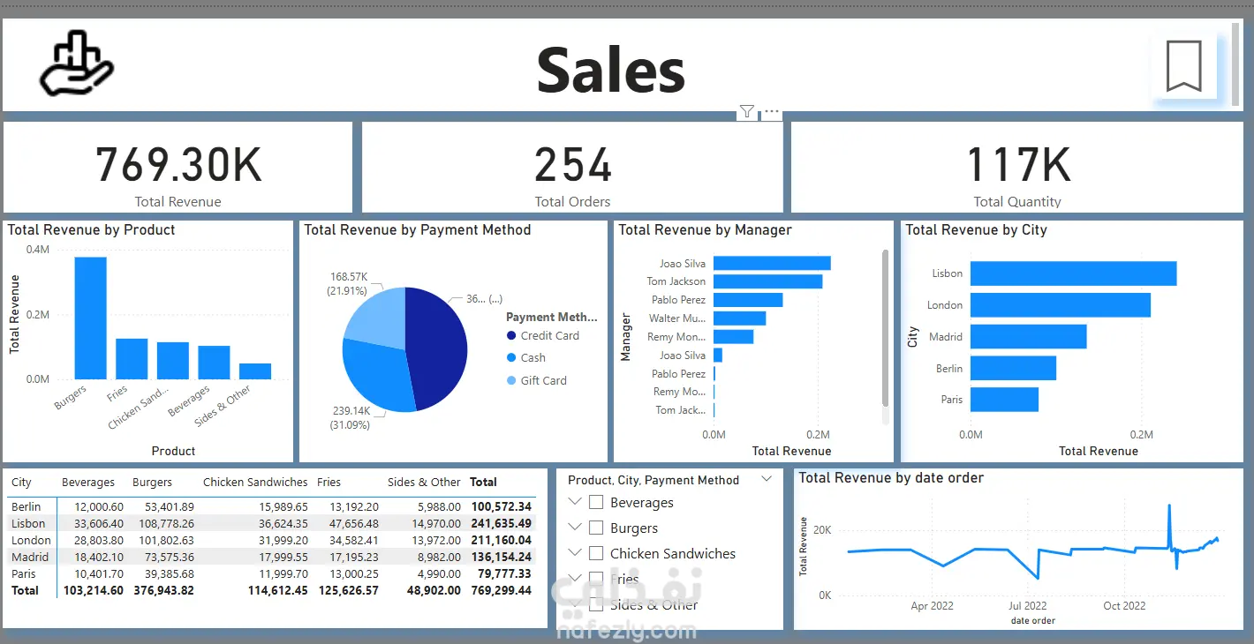Tick the Beverages checkbox in the slicer
This screenshot has width=1254, height=644.
pos(596,502)
